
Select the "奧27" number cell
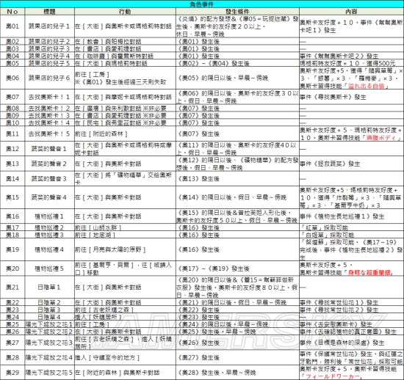pyautogui.click(x=12, y=343)
